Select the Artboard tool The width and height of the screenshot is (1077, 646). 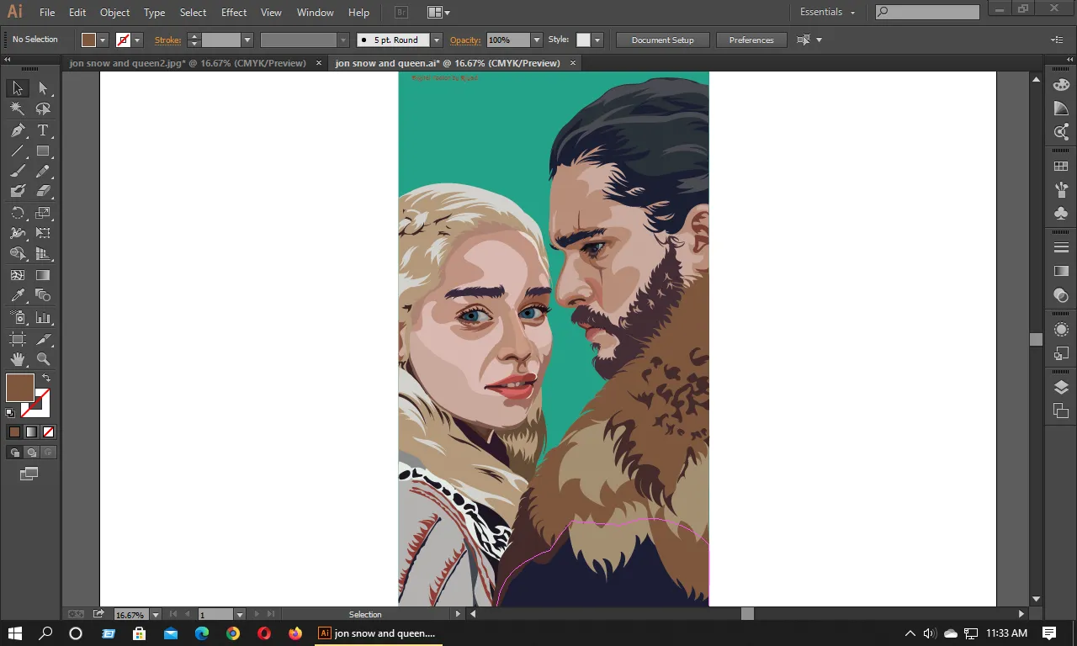[x=17, y=339]
